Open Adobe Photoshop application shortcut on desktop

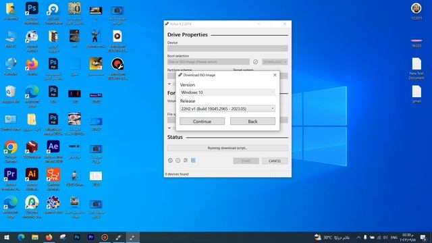point(32,13)
